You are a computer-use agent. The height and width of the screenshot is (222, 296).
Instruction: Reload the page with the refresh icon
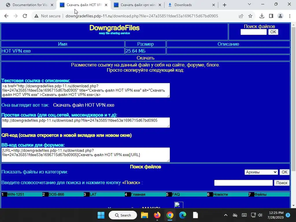click(x=25, y=16)
